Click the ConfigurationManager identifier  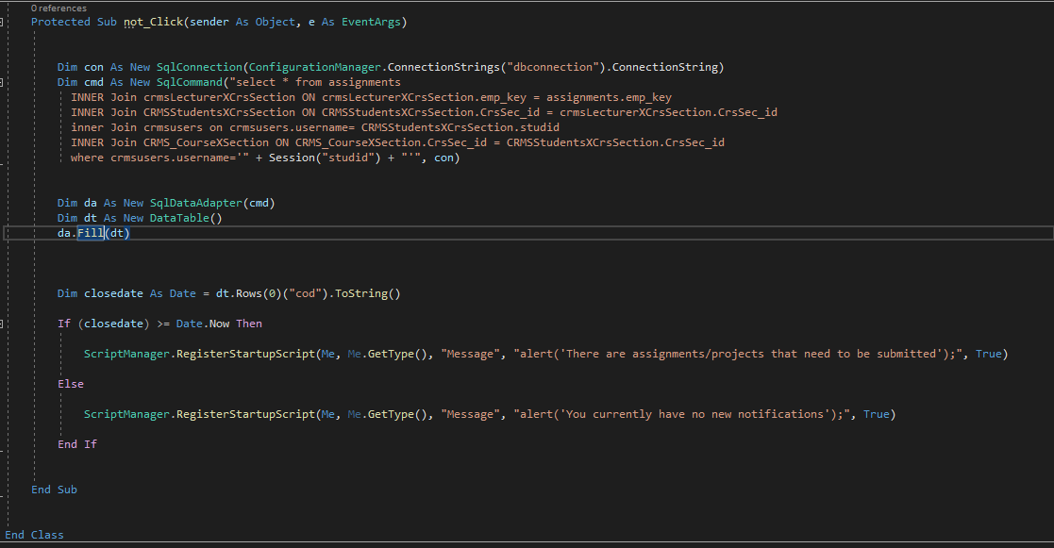314,67
